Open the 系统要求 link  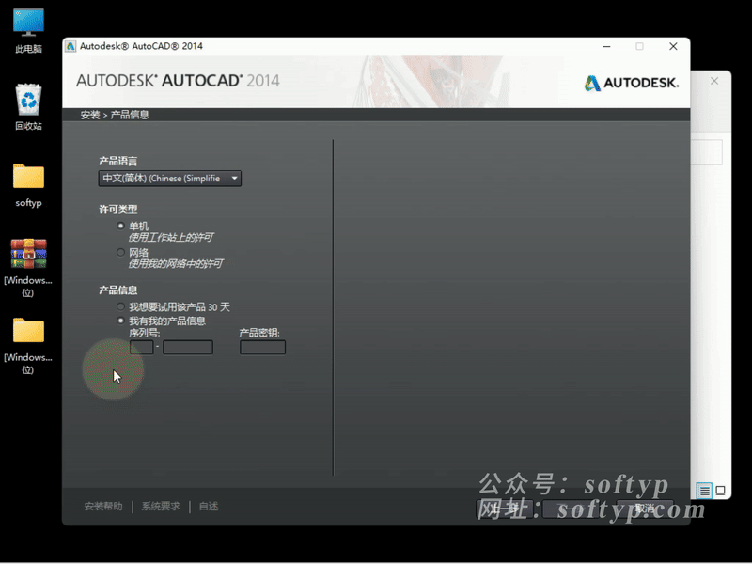click(161, 507)
